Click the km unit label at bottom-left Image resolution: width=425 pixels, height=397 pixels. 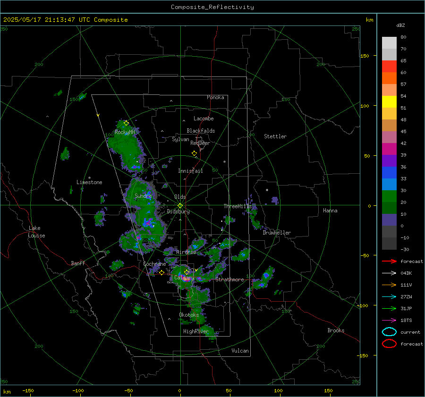(x=7, y=392)
